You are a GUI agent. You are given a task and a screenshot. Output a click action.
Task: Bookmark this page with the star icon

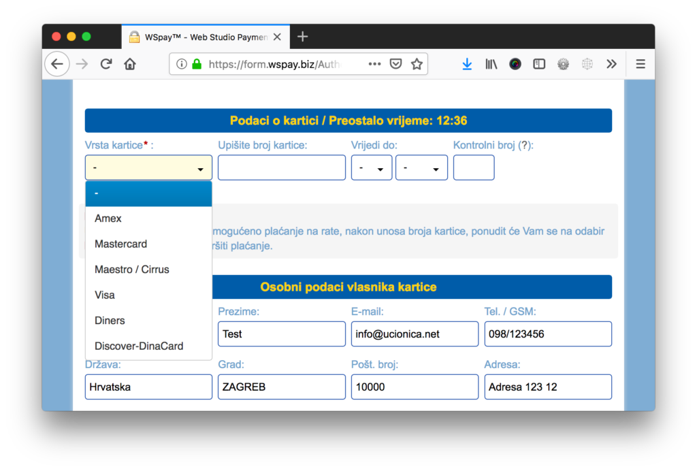417,64
